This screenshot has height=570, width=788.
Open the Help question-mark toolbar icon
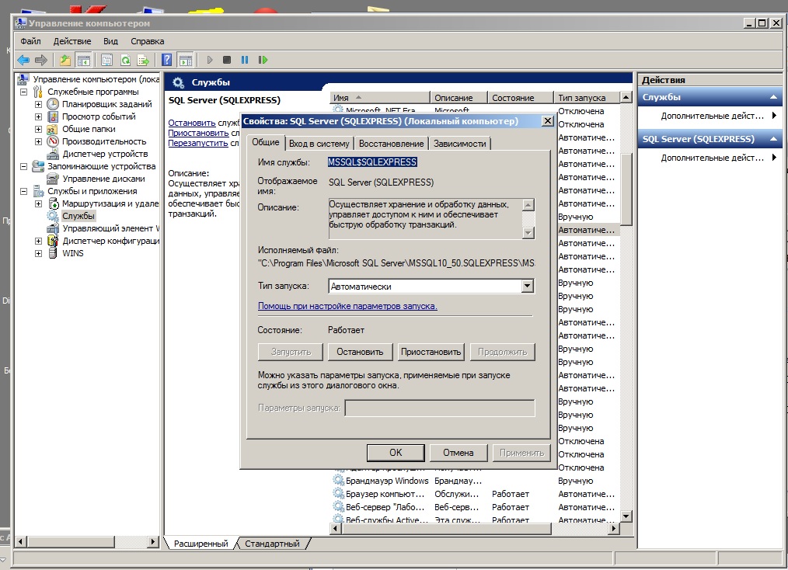point(167,61)
